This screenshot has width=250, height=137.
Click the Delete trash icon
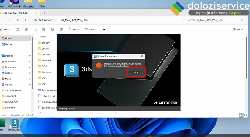(x=61, y=30)
